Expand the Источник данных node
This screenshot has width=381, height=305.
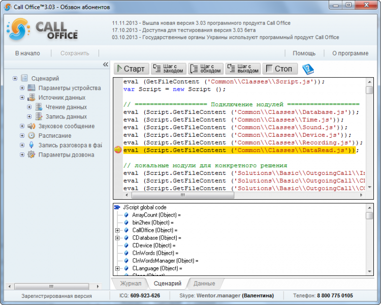[22, 97]
